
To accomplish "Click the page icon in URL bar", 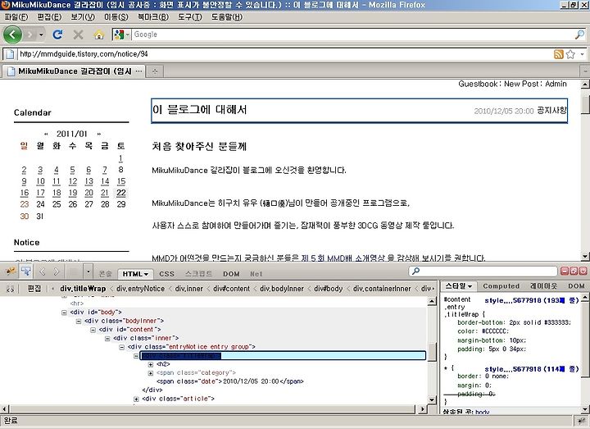I will [10, 54].
